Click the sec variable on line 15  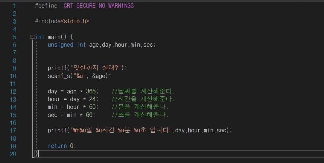pos(52,115)
